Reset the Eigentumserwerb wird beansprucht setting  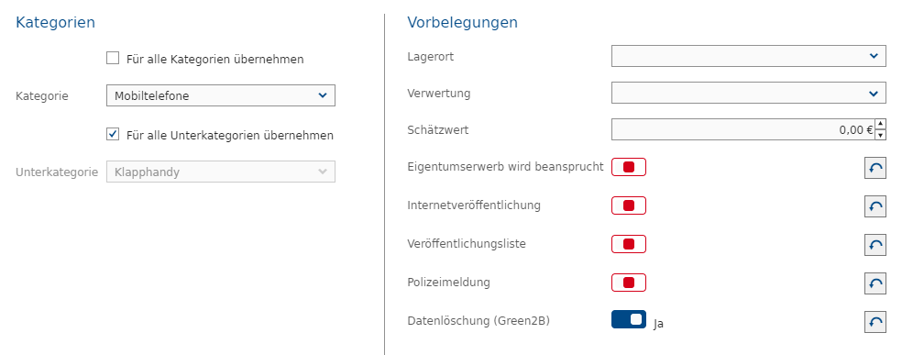click(875, 168)
